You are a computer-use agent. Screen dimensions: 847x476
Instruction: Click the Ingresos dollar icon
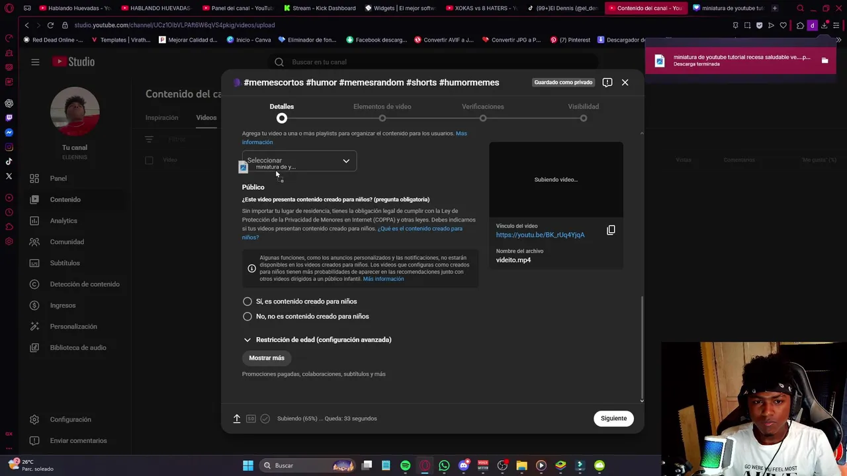[34, 305]
